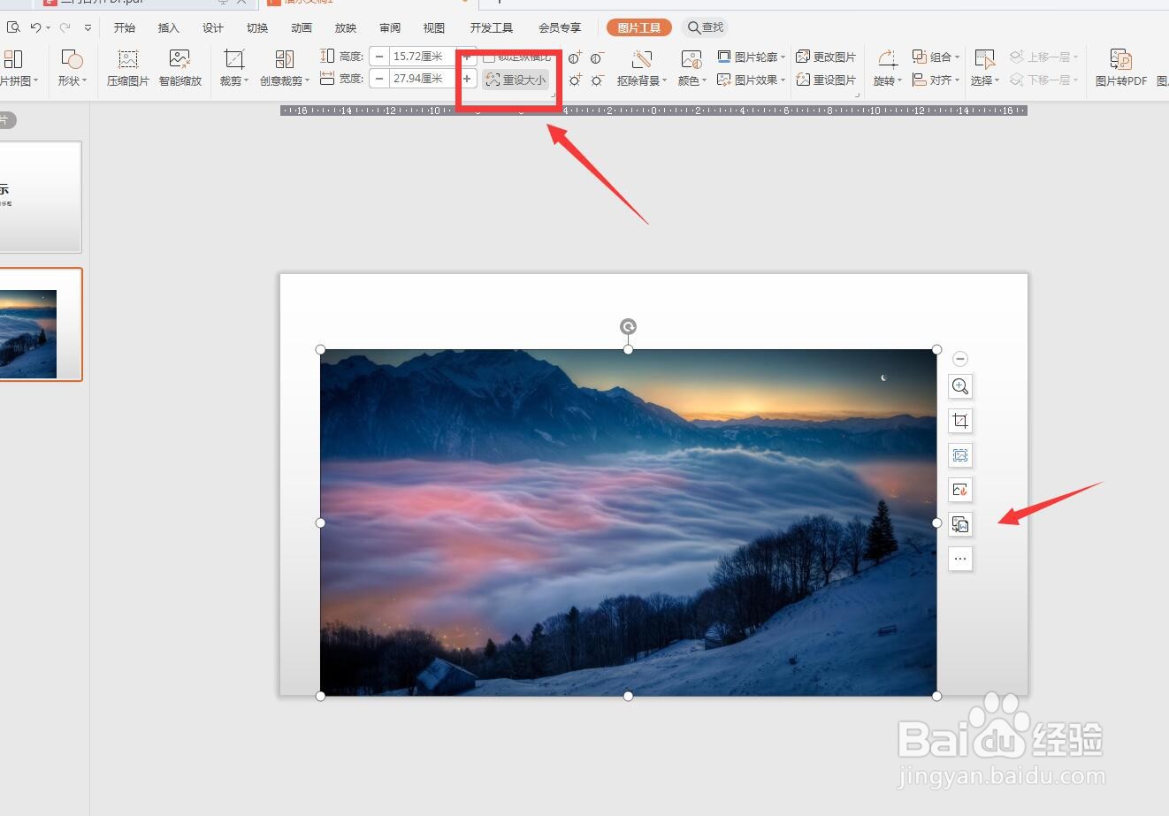Increase contrast icon
Screen dimensions: 1169x816
pos(575,58)
